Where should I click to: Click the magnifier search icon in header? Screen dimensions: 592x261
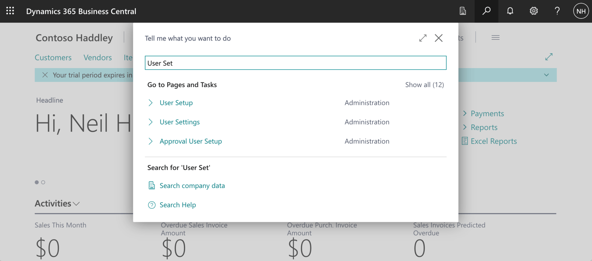486,11
